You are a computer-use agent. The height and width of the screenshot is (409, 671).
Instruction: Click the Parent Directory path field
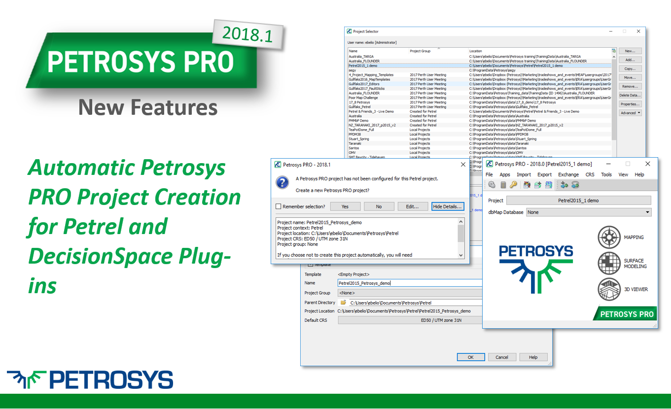(415, 303)
